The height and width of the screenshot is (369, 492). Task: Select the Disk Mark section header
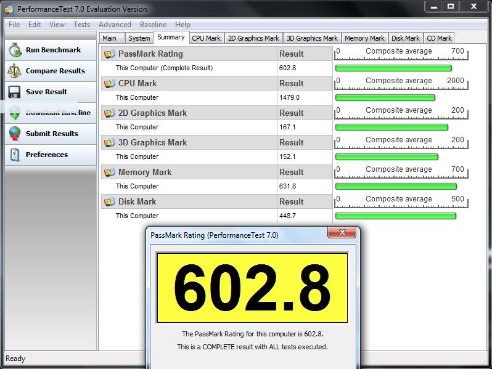(216, 201)
